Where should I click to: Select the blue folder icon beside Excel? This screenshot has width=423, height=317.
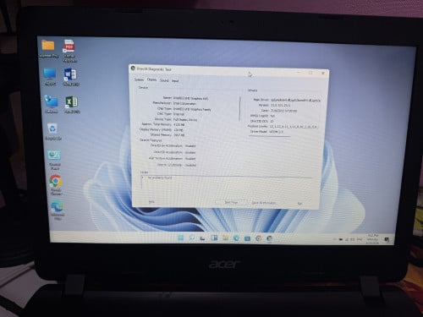point(51,101)
